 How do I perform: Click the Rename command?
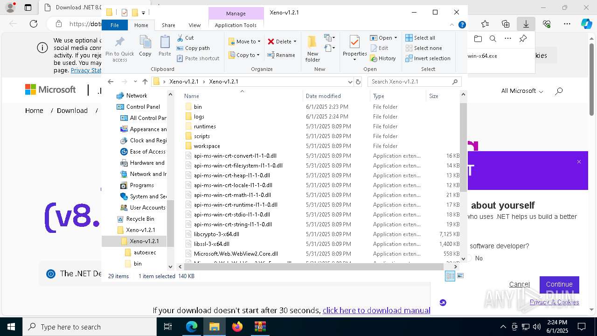point(281,55)
